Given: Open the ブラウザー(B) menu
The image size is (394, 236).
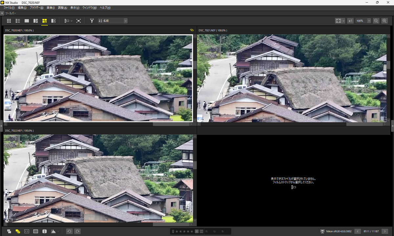Looking at the screenshot, I should [x=36, y=8].
